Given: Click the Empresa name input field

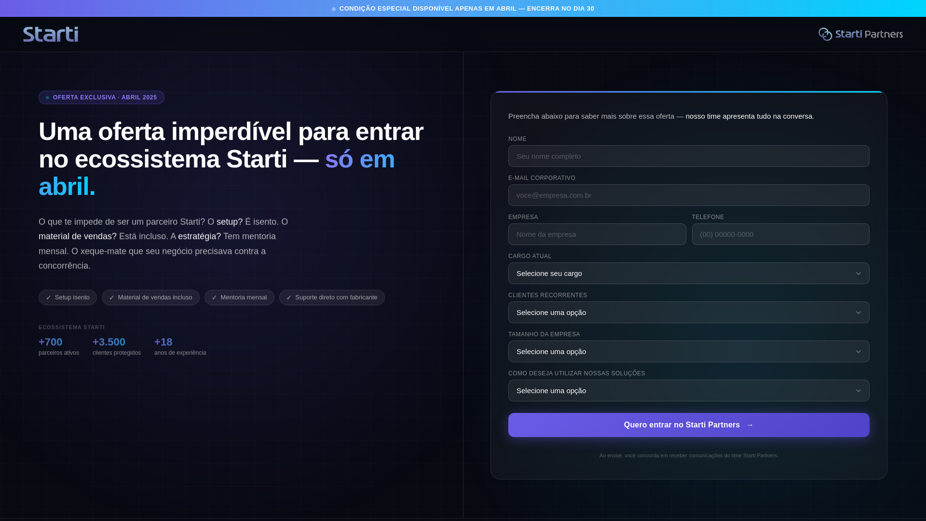Looking at the screenshot, I should [597, 234].
